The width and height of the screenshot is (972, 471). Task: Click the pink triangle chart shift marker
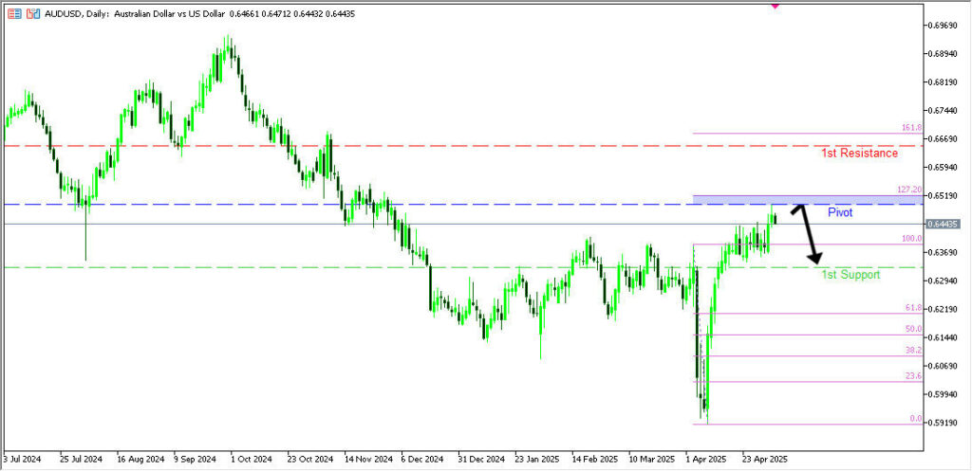point(776,6)
